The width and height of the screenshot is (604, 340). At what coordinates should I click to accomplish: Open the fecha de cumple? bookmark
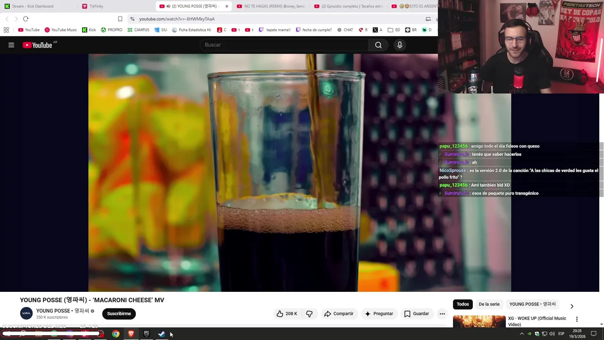[x=313, y=30]
